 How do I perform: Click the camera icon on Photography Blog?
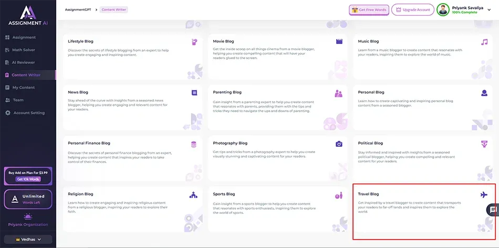point(339,144)
